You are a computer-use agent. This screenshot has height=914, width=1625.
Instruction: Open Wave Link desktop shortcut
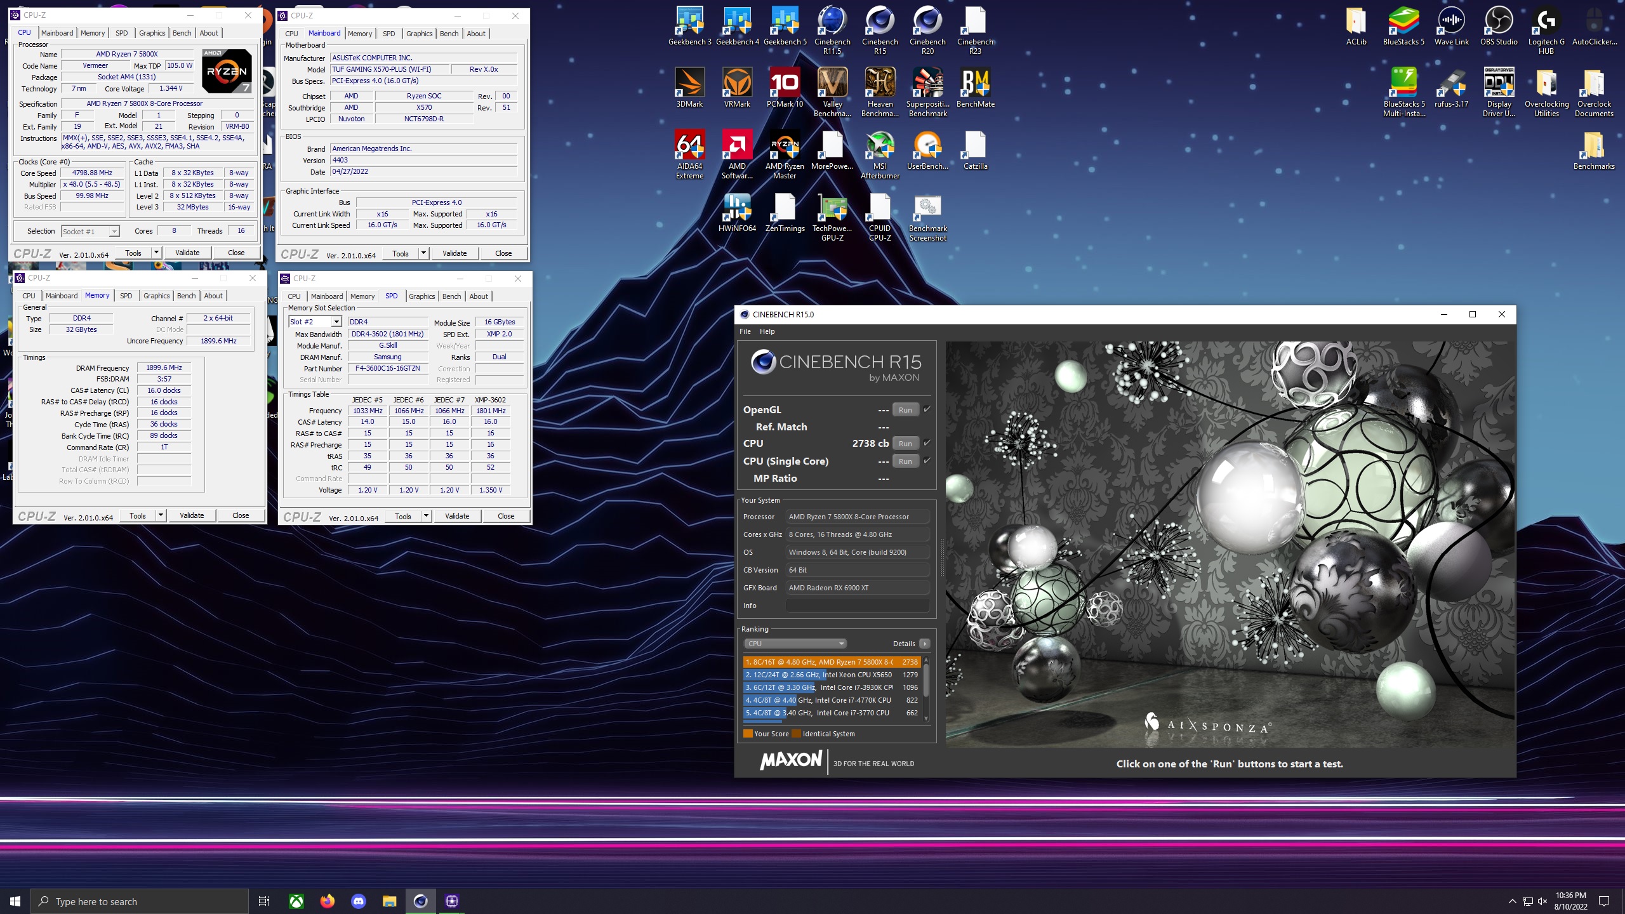[x=1451, y=27]
